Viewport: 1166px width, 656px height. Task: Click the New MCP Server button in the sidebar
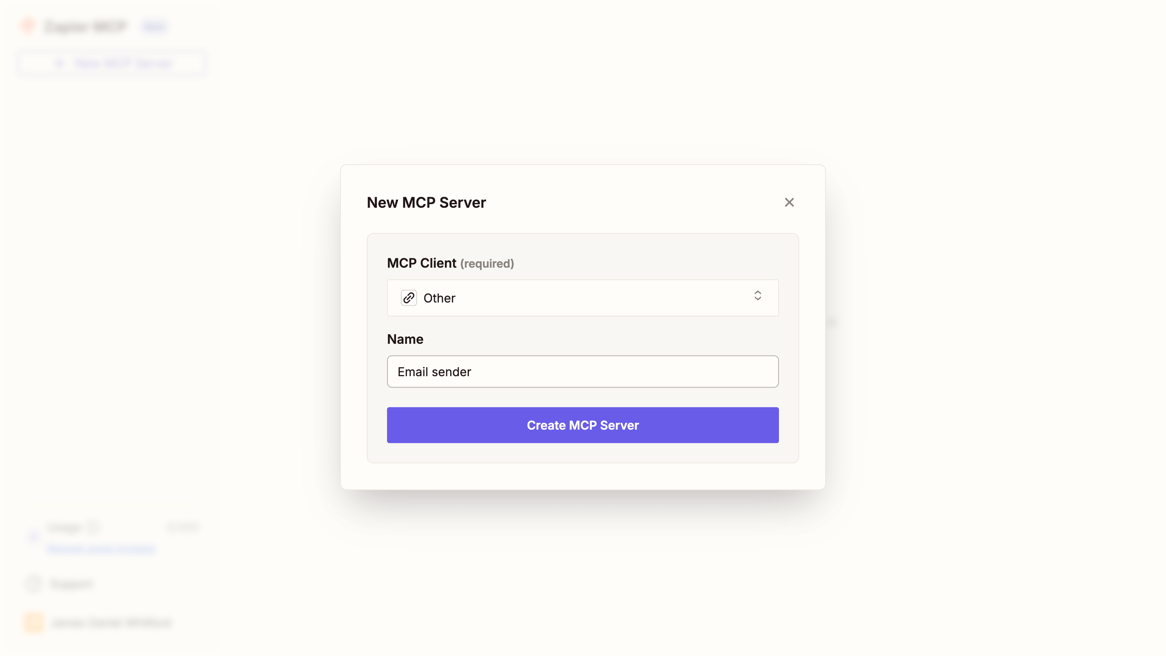pos(111,63)
